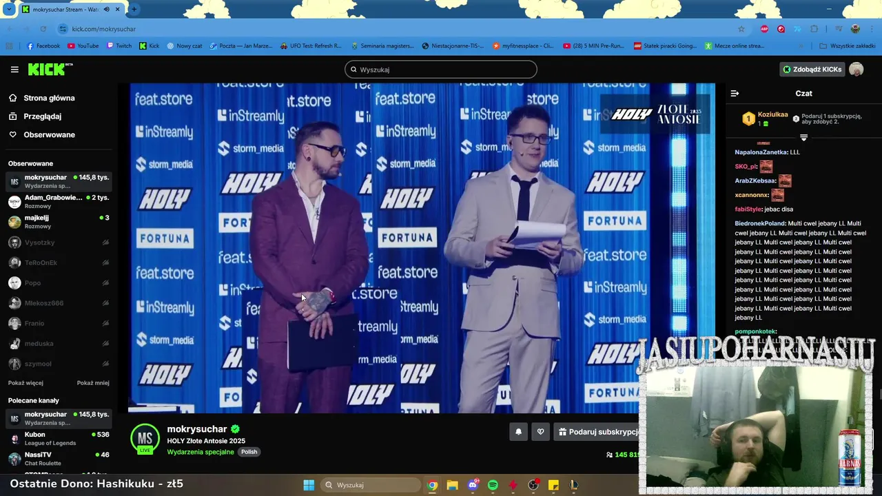882x496 pixels.
Task: Click the Polish language tag
Action: [249, 452]
